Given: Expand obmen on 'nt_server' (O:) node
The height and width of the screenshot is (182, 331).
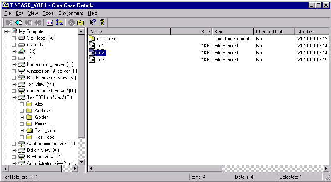Looking at the screenshot, I should coord(14,91).
